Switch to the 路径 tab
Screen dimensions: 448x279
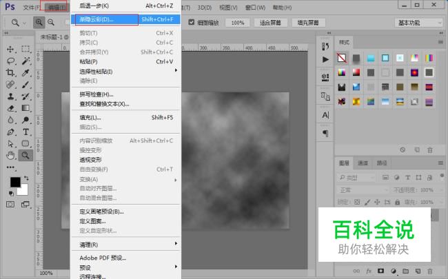pyautogui.click(x=381, y=163)
